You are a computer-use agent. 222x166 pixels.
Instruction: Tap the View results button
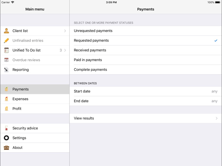point(146,118)
